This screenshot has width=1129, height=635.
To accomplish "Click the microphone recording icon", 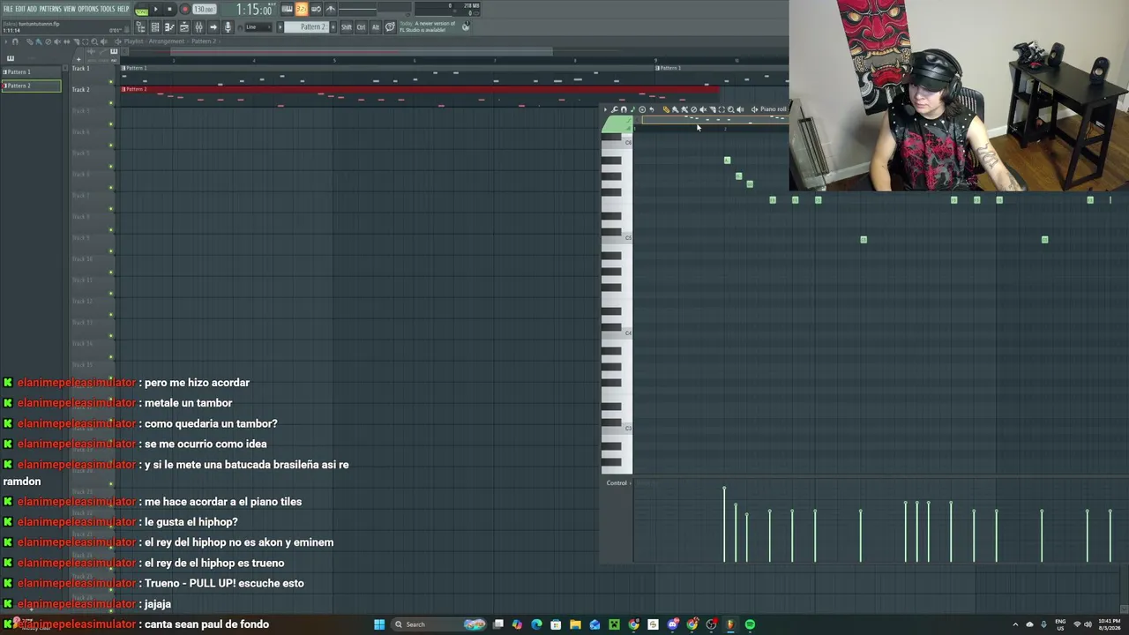I will pyautogui.click(x=228, y=27).
